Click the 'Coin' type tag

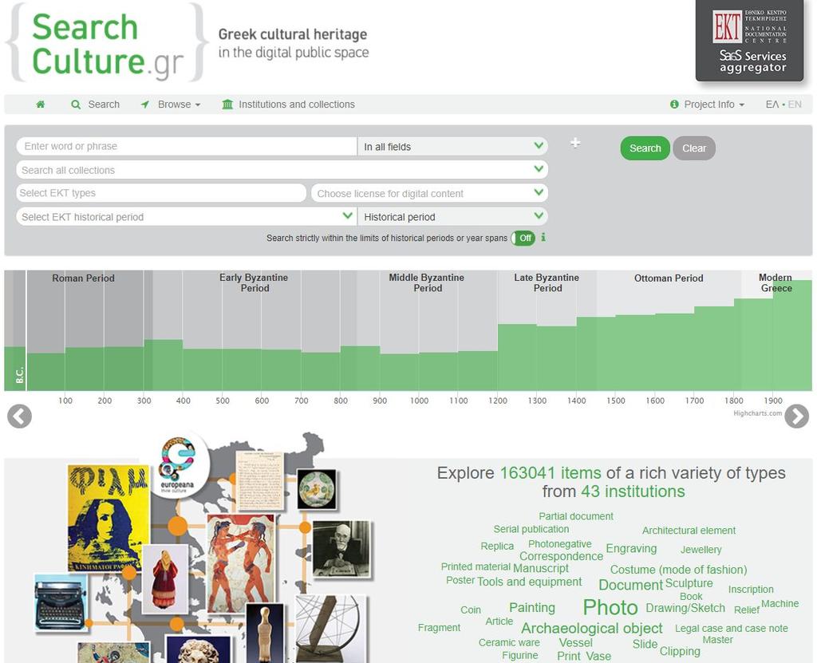coord(471,610)
